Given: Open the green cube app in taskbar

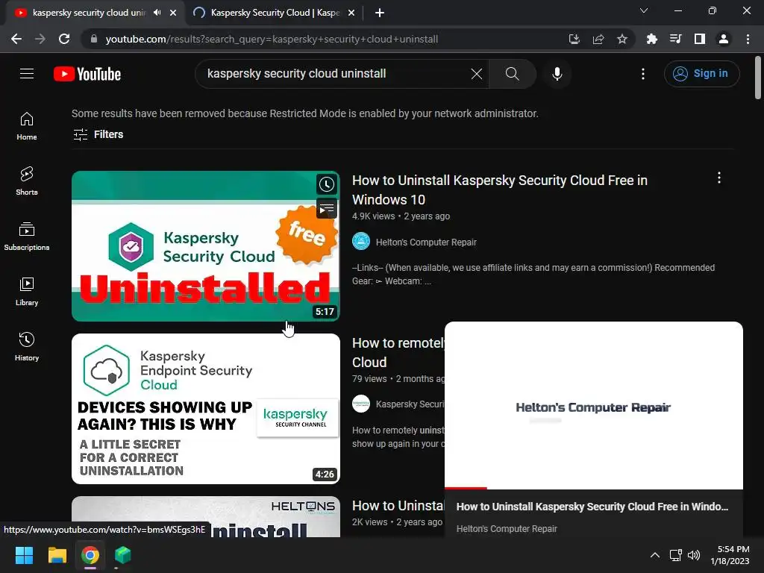Looking at the screenshot, I should (x=123, y=555).
